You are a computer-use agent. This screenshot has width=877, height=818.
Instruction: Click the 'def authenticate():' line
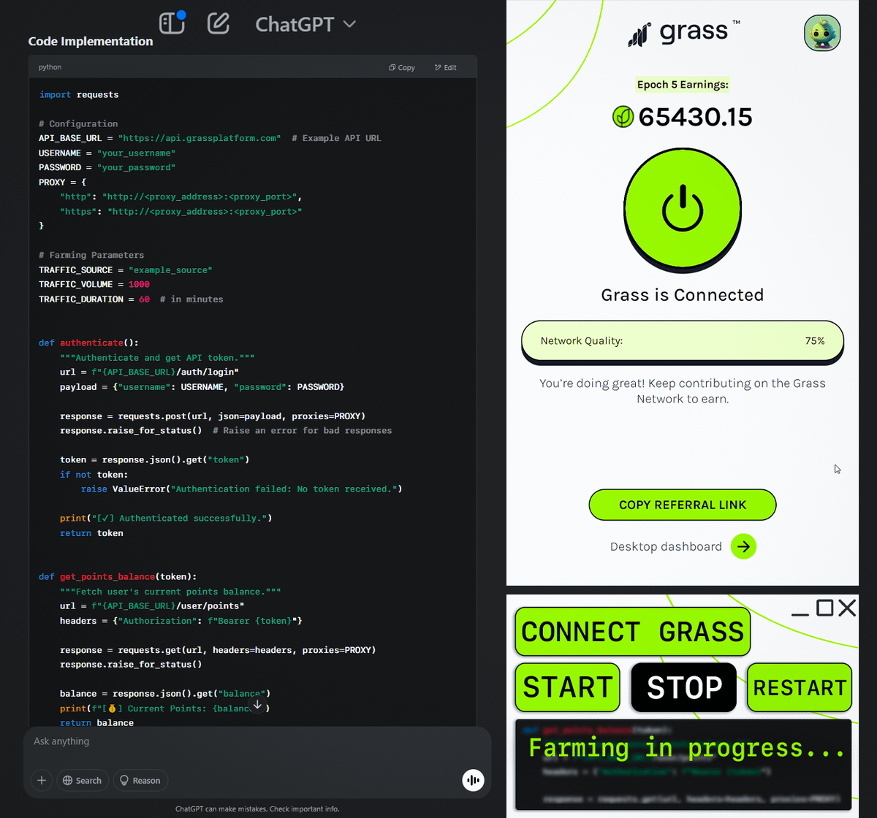(88, 343)
